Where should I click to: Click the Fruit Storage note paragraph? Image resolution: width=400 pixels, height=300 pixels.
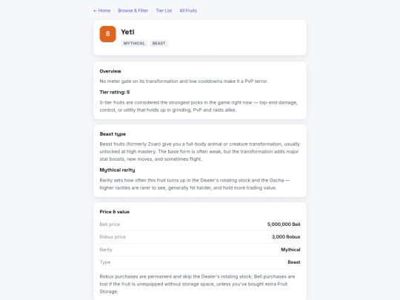[x=197, y=284]
